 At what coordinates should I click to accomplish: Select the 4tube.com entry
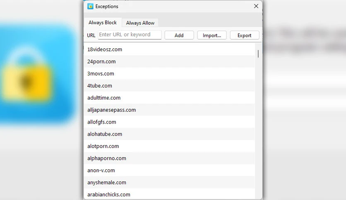169,86
